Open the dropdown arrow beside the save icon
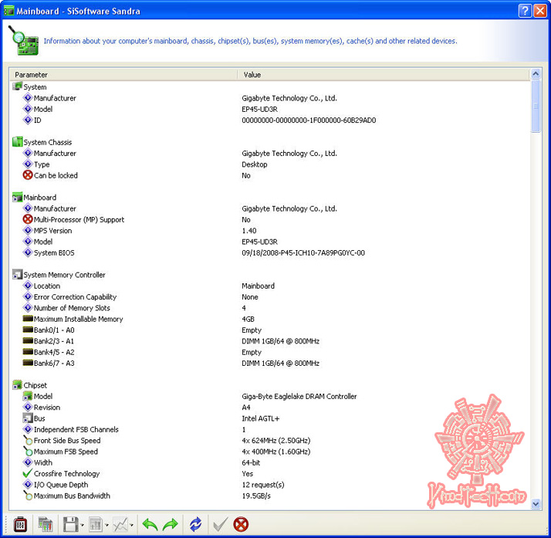This screenshot has height=538, width=551. (82, 525)
